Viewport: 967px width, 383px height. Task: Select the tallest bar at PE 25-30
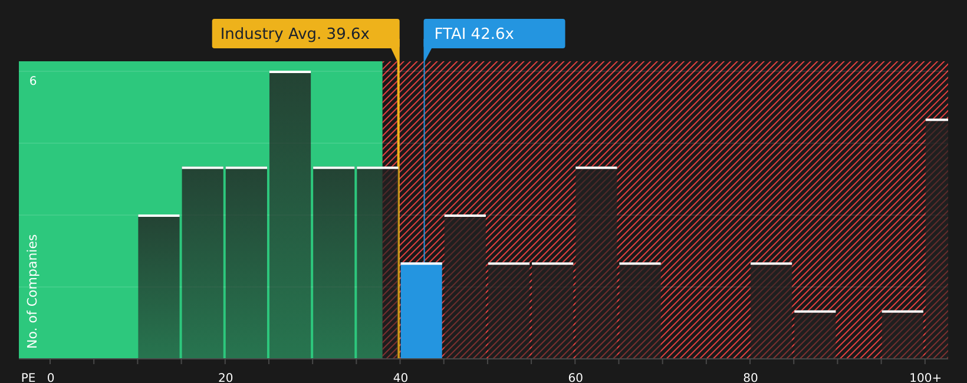coord(290,214)
